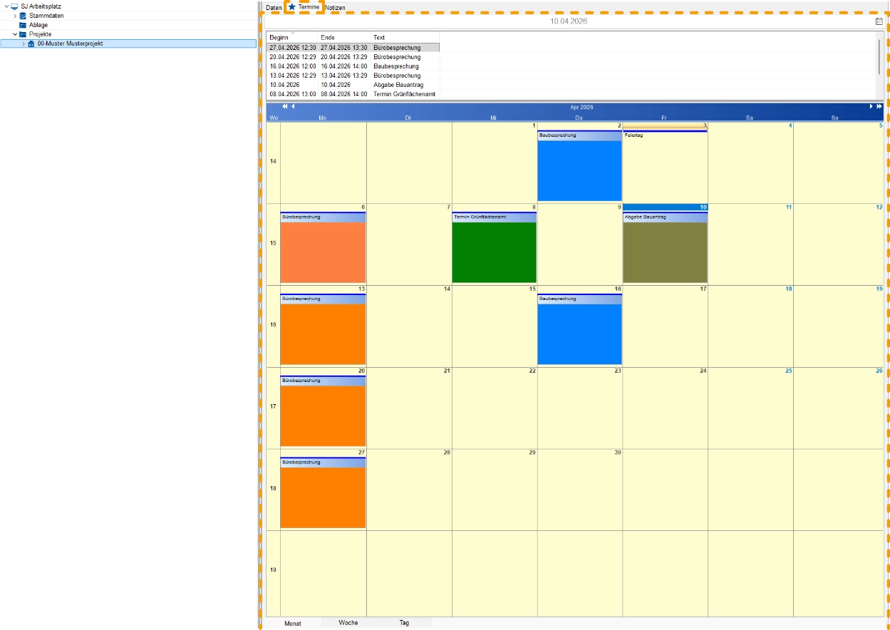The image size is (890, 630).
Task: Open the Notizen tab
Action: 335,8
